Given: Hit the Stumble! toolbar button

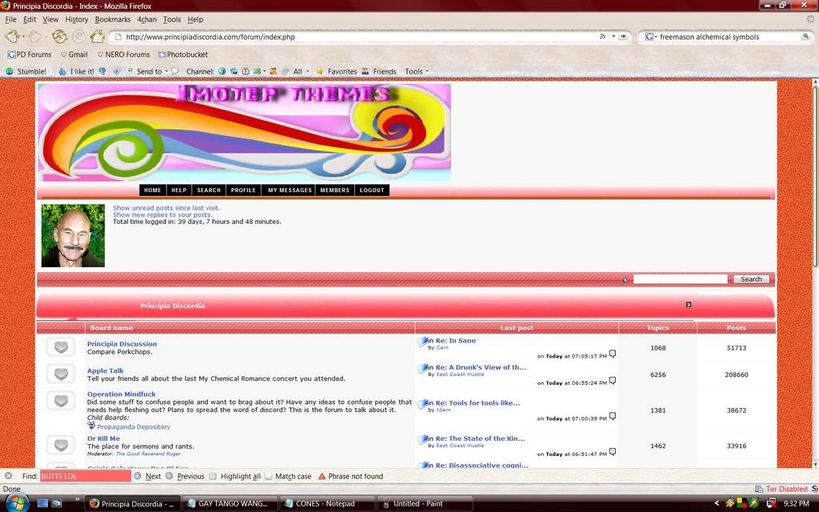Looking at the screenshot, I should [26, 71].
